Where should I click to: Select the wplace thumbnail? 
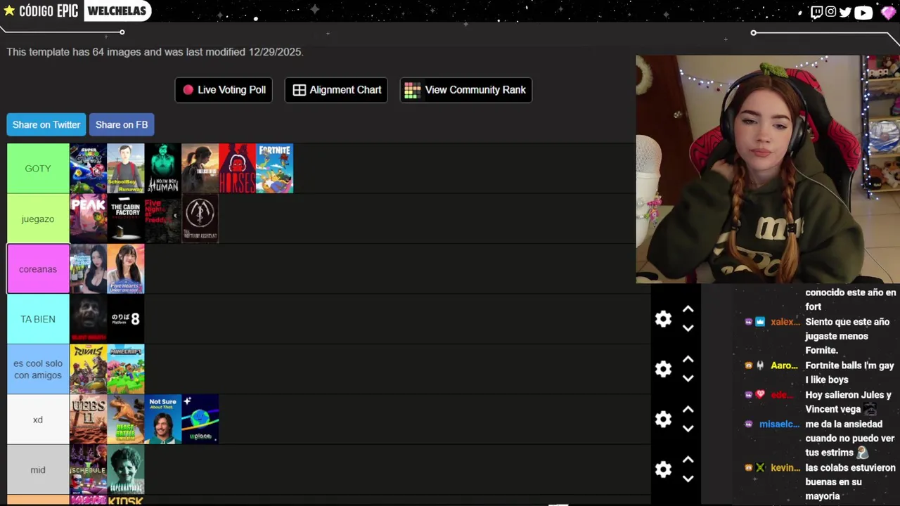200,420
